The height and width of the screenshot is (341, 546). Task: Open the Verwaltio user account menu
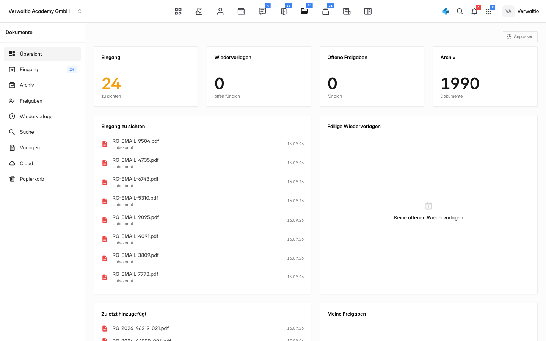pos(521,11)
